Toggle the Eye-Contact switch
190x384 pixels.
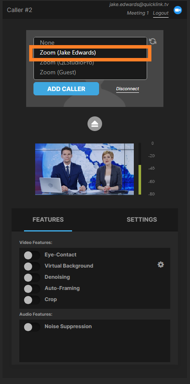(32, 255)
